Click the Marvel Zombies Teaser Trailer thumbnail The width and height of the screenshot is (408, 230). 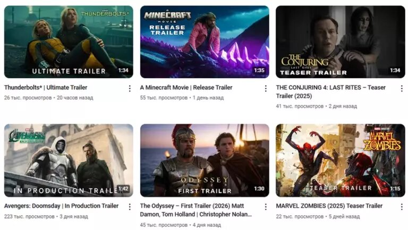[341, 160]
